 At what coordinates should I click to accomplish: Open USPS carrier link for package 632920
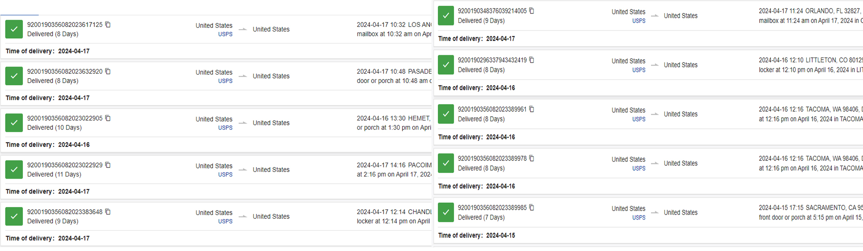tap(225, 81)
